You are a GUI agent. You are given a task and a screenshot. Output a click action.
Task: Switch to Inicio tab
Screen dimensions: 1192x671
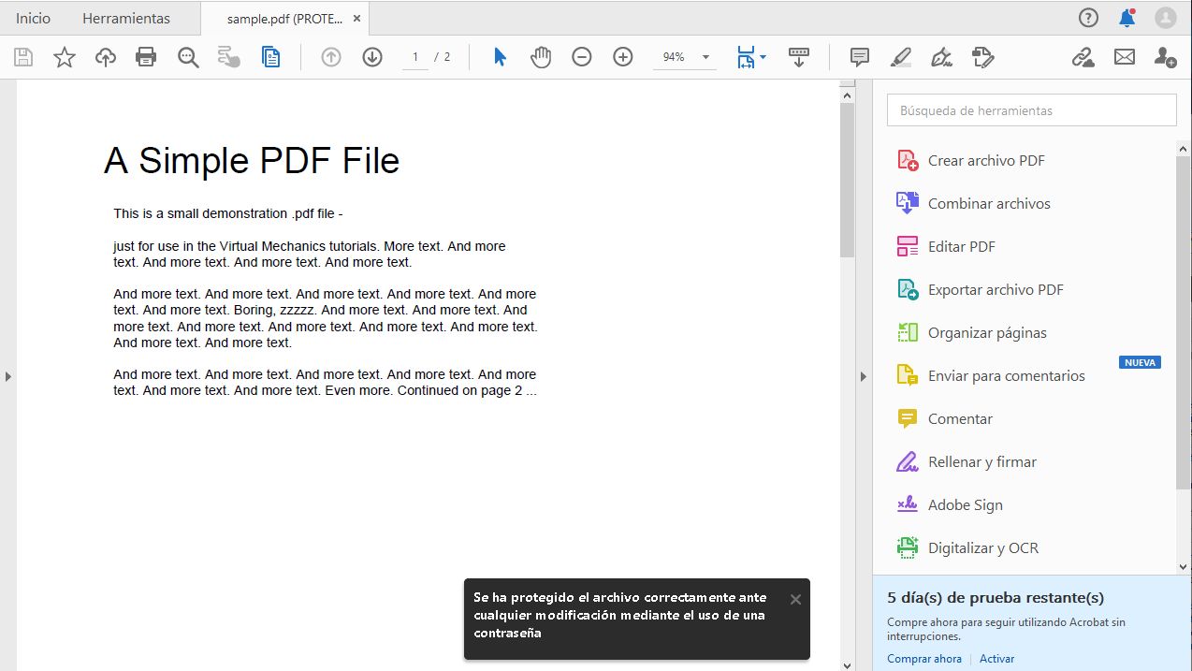34,18
